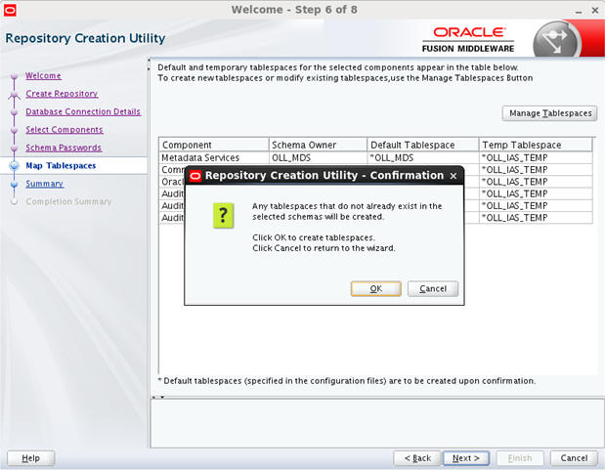This screenshot has height=470, width=605.
Task: Select the Map Tablespaces step
Action: pos(61,165)
